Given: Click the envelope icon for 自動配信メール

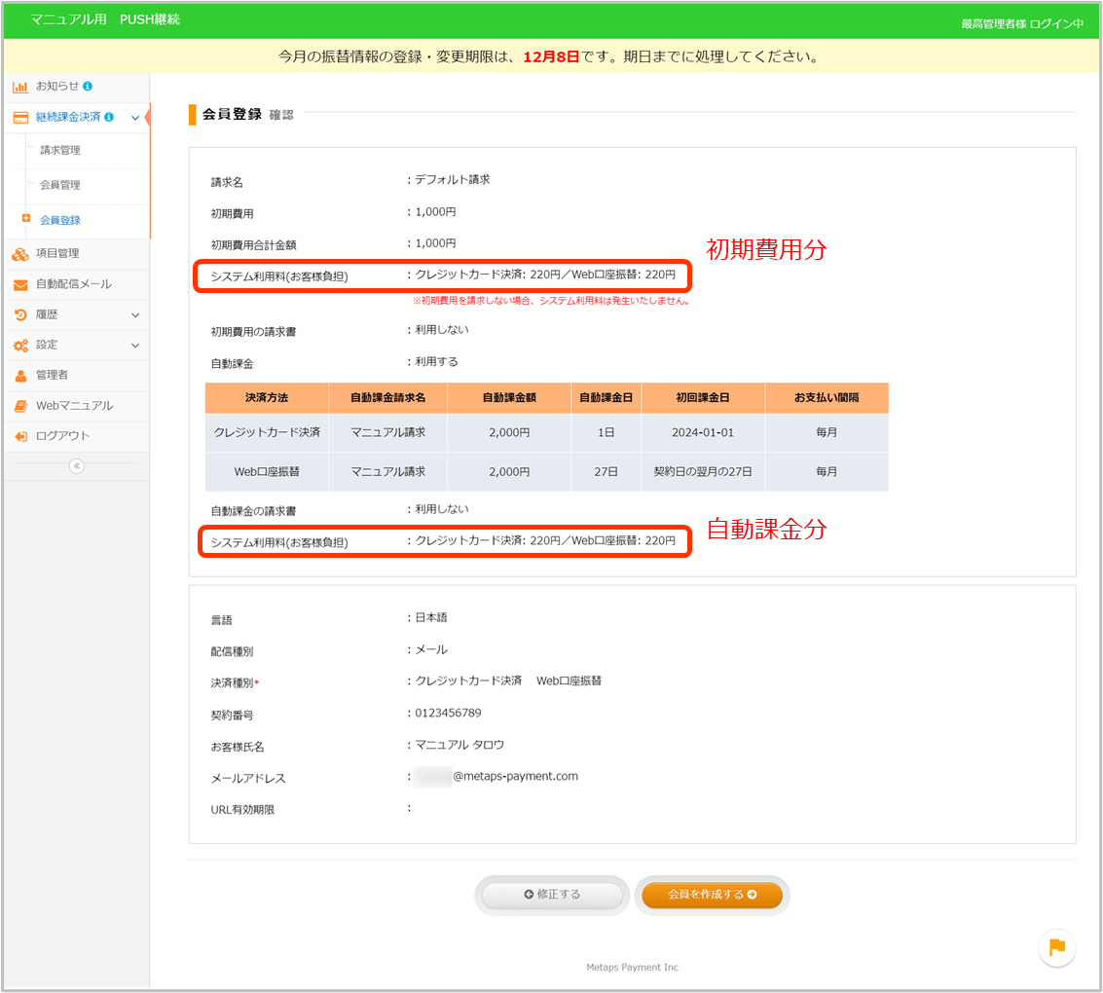Looking at the screenshot, I should (20, 284).
